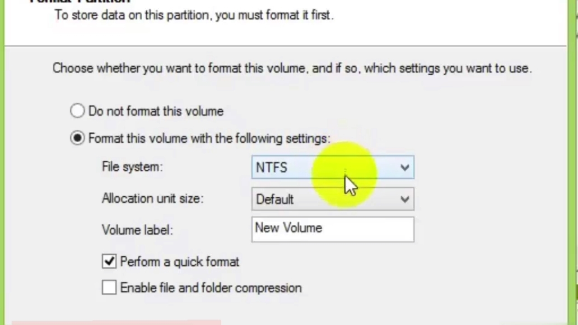Expand the Allocation unit size dropdown arrow
The height and width of the screenshot is (325, 578).
[405, 200]
